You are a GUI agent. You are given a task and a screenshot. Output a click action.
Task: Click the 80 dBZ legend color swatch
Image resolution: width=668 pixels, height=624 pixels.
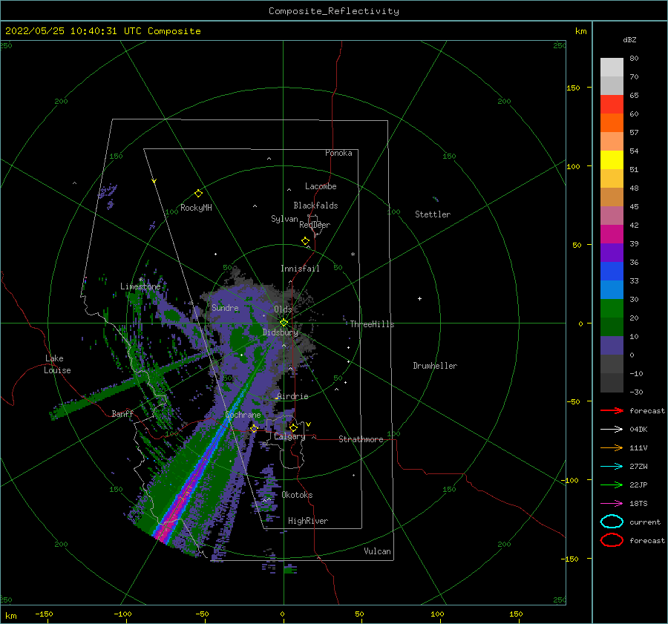(612, 67)
